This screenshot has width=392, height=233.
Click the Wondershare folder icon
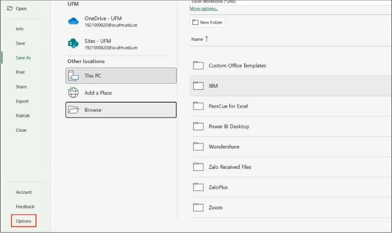198,147
